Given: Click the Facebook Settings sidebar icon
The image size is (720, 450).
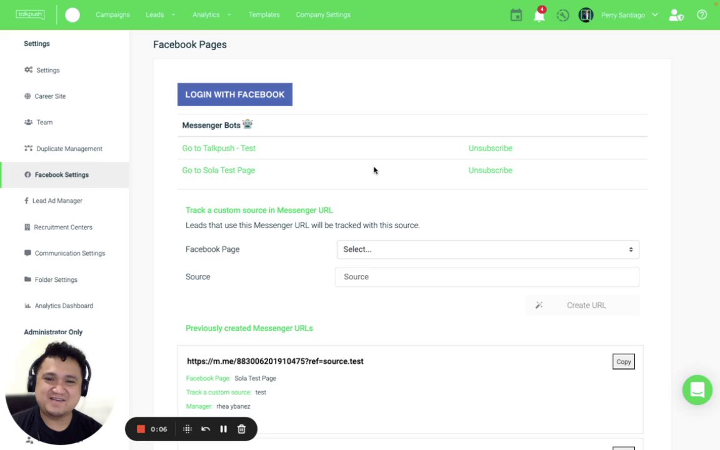Looking at the screenshot, I should point(27,174).
